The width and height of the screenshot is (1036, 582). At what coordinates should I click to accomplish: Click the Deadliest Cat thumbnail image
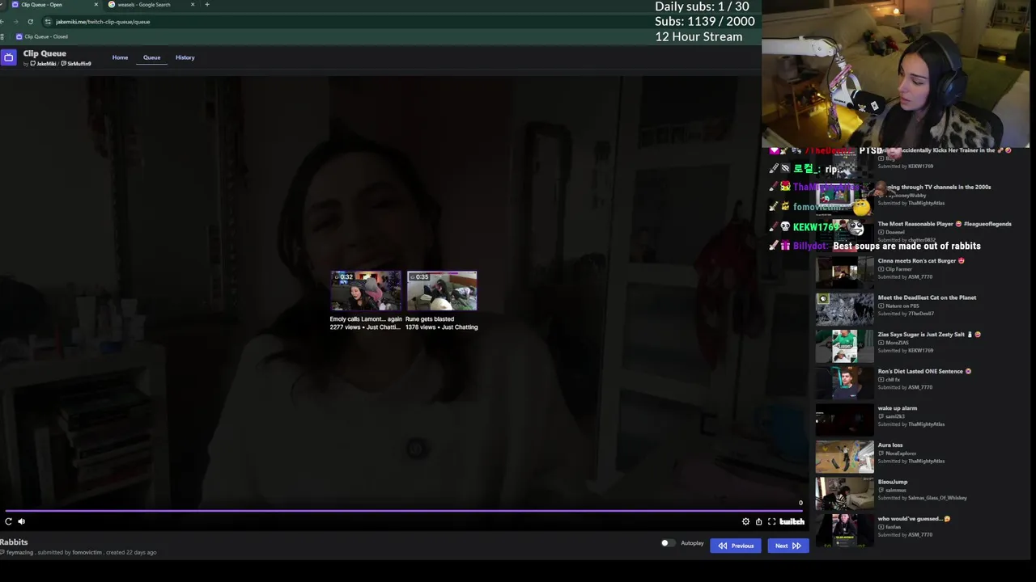tap(844, 309)
